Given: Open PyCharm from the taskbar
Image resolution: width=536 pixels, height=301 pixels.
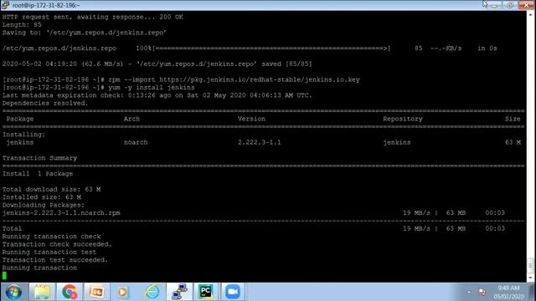Looking at the screenshot, I should click(206, 292).
